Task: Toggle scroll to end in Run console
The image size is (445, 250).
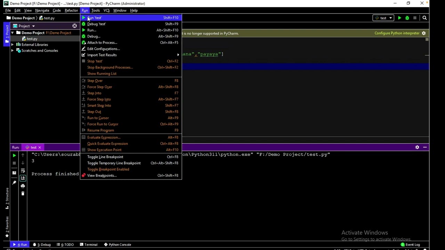Action: click(23, 178)
